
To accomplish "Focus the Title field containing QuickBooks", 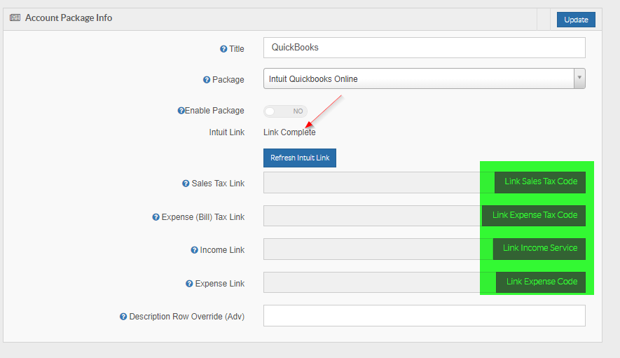I will click(x=425, y=48).
